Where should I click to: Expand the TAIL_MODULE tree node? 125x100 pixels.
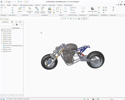2,50
